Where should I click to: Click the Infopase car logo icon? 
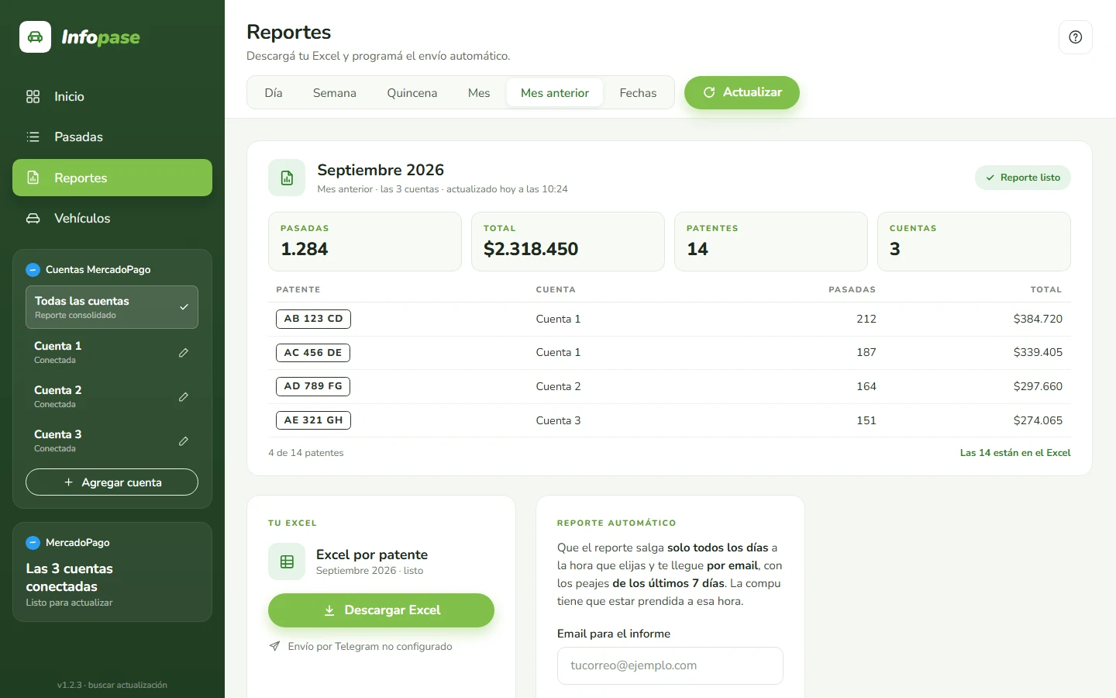[x=35, y=37]
